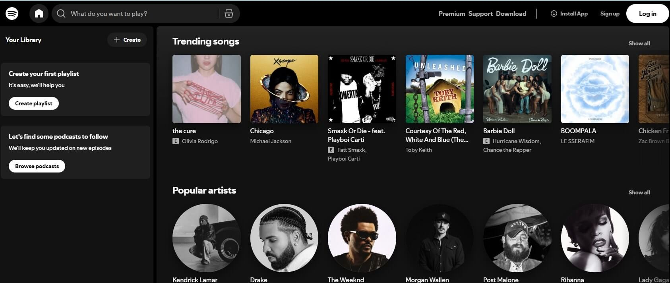The width and height of the screenshot is (670, 283).
Task: Select The Weeknd artist photo
Action: coord(362,238)
